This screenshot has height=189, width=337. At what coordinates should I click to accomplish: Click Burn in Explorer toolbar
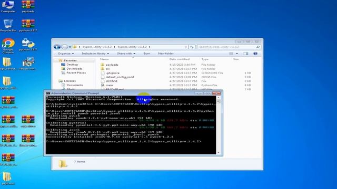pyautogui.click(x=147, y=54)
